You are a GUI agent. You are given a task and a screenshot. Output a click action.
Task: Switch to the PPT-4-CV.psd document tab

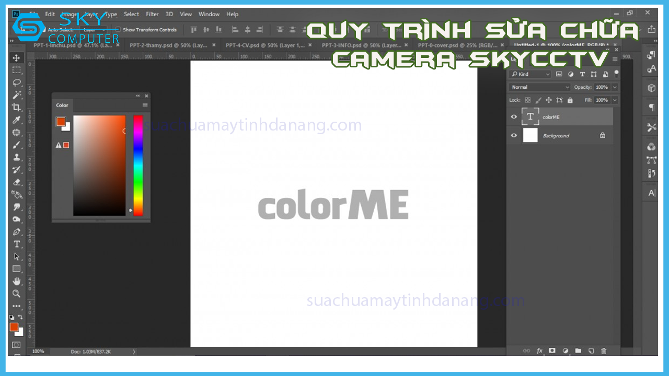pos(265,45)
